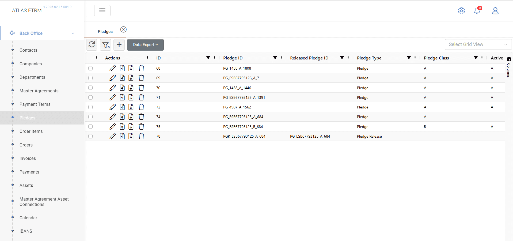Refresh the Pledges grid

point(92,44)
